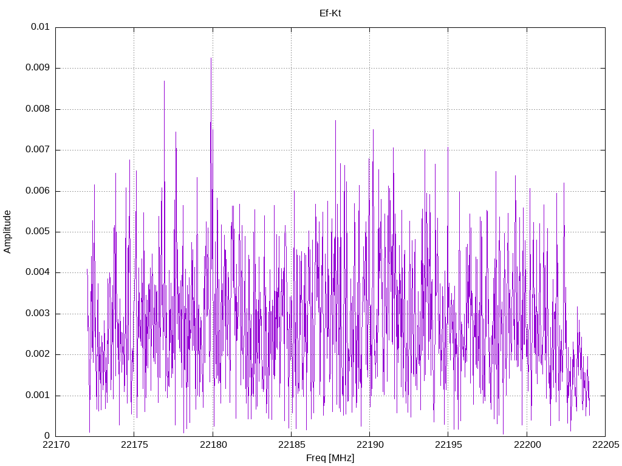Click the y-axis tick value 0.001
This screenshot has width=622, height=466.
point(38,396)
